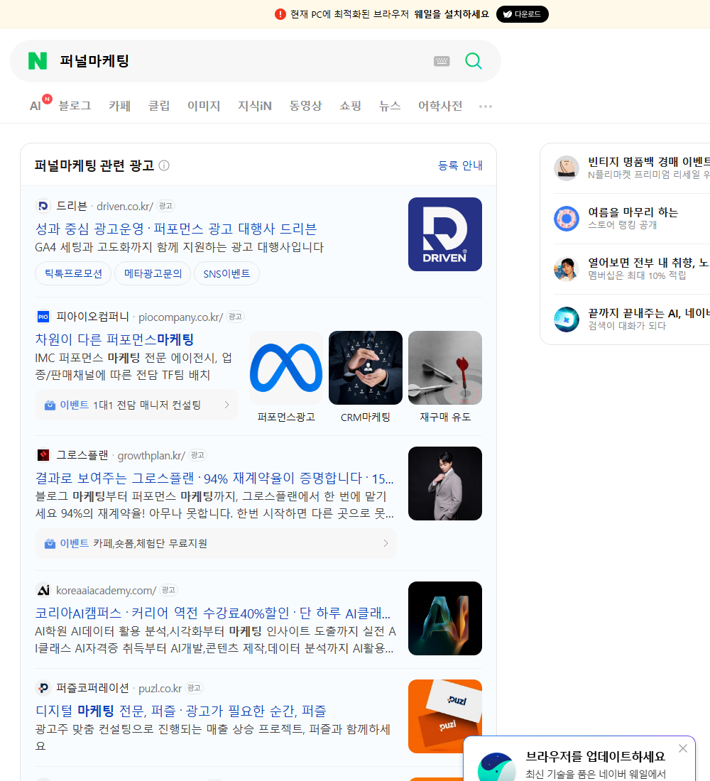Click the 퍼포먼스광고 Meta logo thumbnail
The width and height of the screenshot is (710, 781).
(286, 368)
